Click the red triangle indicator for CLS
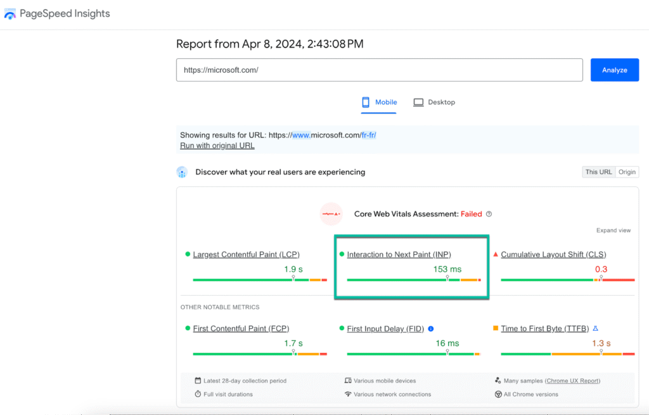 496,254
